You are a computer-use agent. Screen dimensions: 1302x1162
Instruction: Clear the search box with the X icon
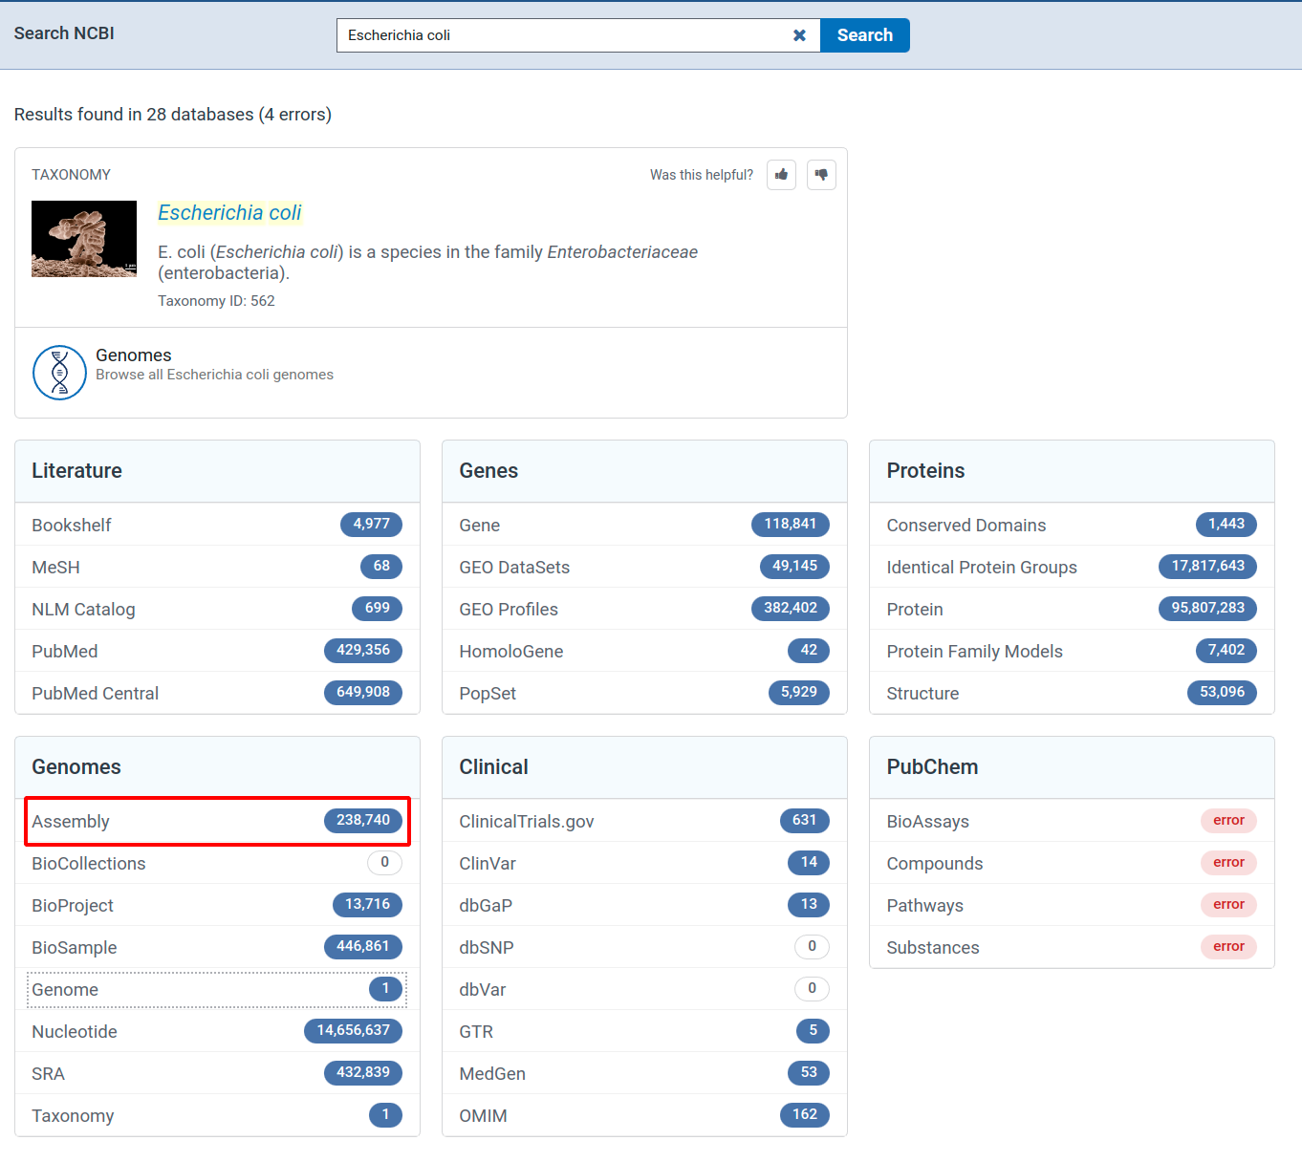(799, 35)
